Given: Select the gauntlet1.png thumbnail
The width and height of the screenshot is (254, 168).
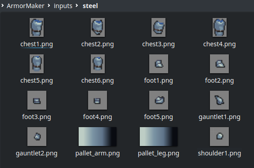Looking at the screenshot, I should 219,100.
